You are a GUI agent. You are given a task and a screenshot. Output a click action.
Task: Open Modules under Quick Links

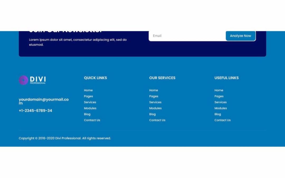[x=90, y=108]
